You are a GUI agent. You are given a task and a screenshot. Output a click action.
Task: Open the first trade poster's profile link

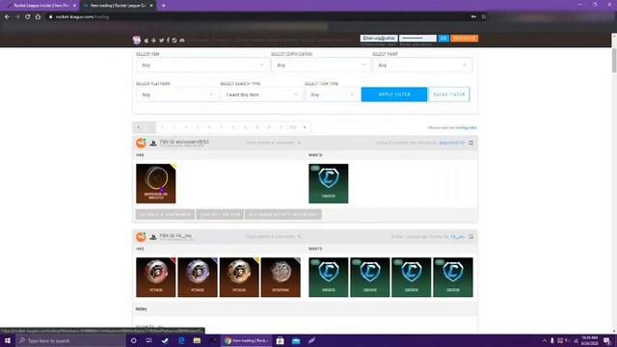click(452, 143)
